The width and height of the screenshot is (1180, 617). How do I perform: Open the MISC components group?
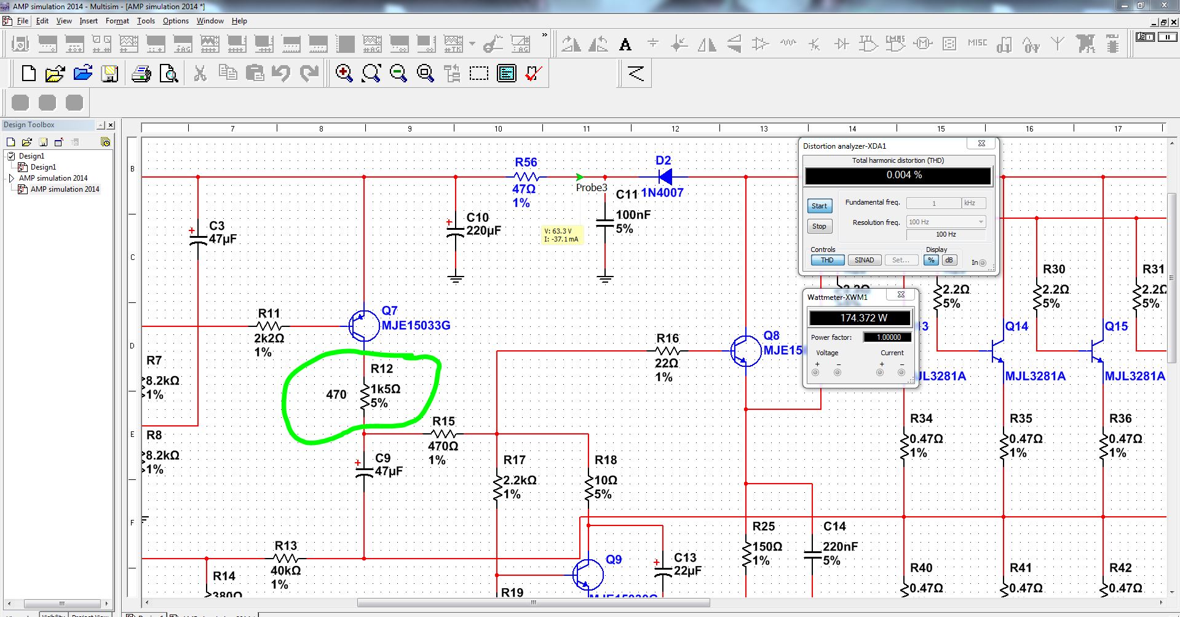pos(977,43)
